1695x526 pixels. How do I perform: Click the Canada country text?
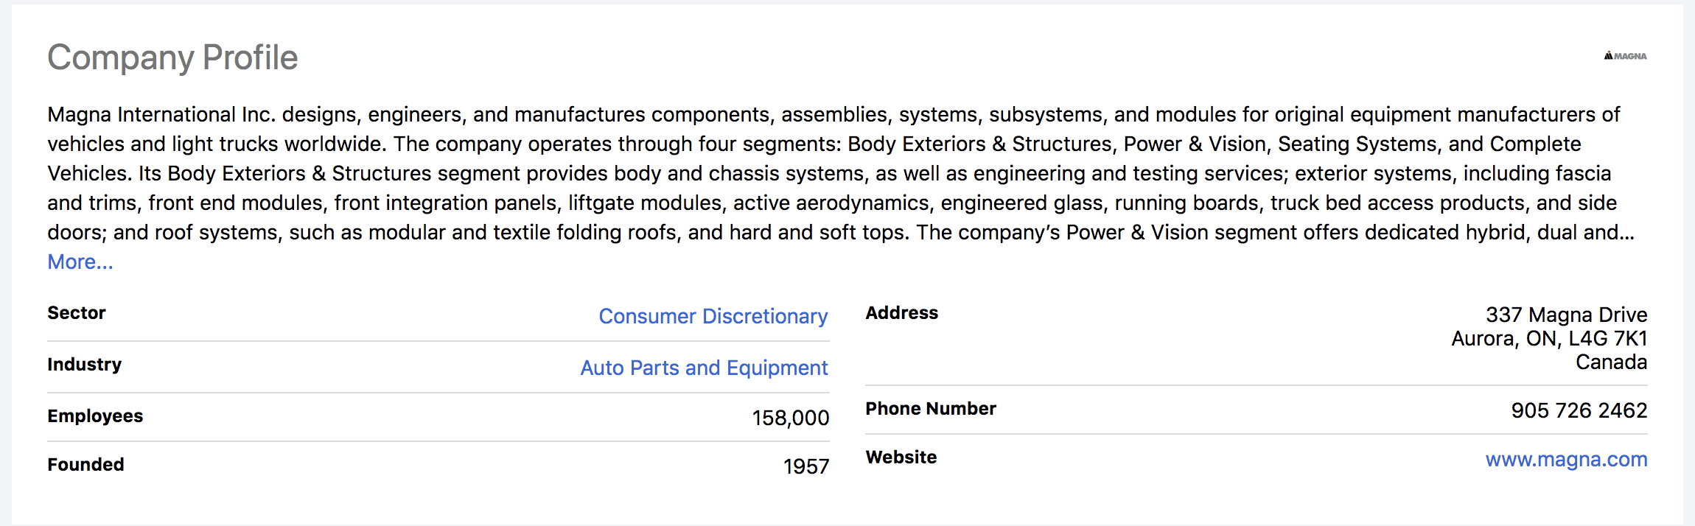1611,362
